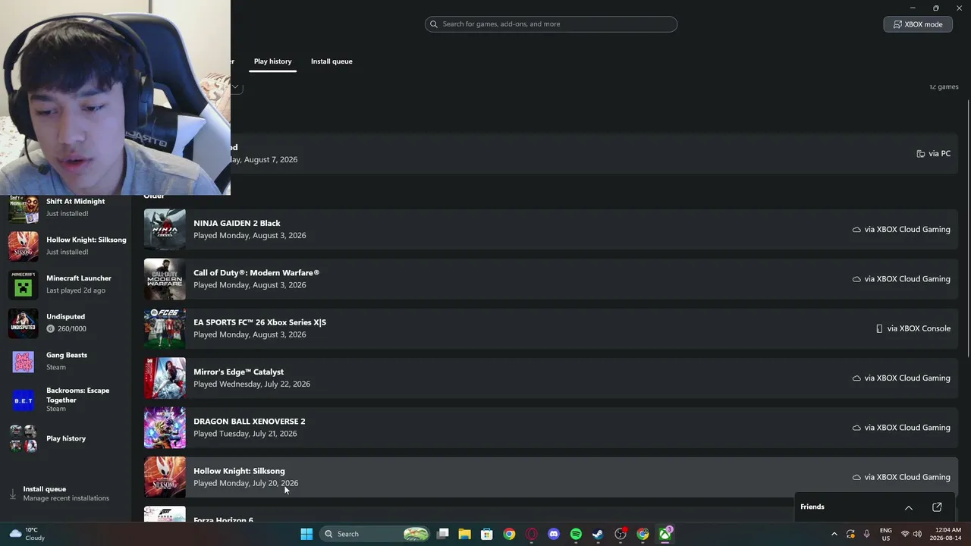Select "EA SPORTS FC™ 26 Xbox Series X|S" title
Screen dimensions: 971x546
pos(259,322)
